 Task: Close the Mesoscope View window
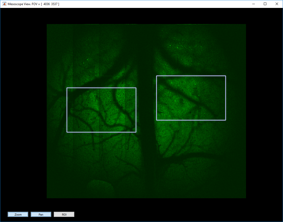pyautogui.click(x=277, y=4)
